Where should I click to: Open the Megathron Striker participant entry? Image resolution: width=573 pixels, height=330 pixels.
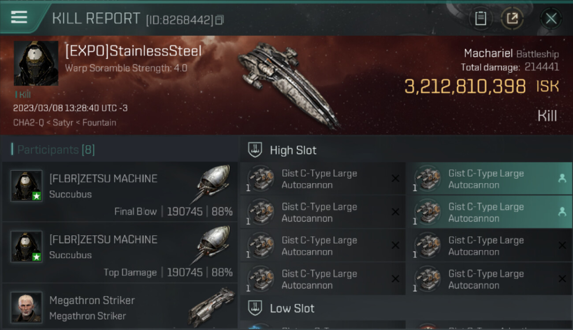pyautogui.click(x=120, y=307)
